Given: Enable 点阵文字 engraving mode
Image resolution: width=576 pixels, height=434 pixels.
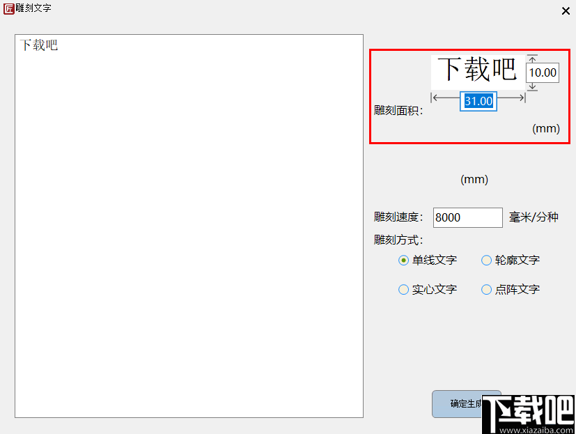Looking at the screenshot, I should pos(486,289).
